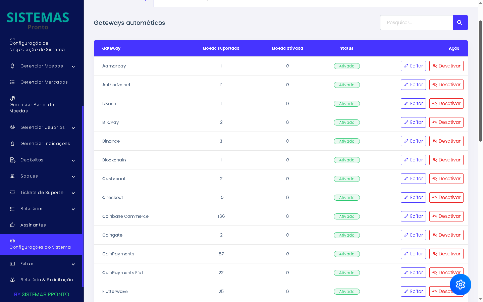Click the Assinantes thumbs-up icon
Screen dimensions: 483x302
click(12, 225)
